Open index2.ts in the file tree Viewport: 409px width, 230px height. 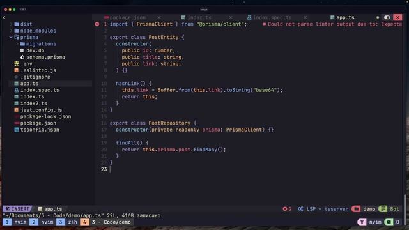(x=34, y=103)
